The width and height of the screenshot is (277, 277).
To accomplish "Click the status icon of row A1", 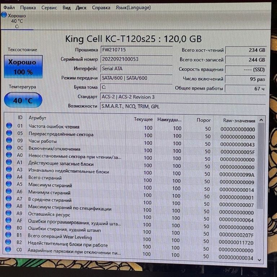I will tap(9, 162).
